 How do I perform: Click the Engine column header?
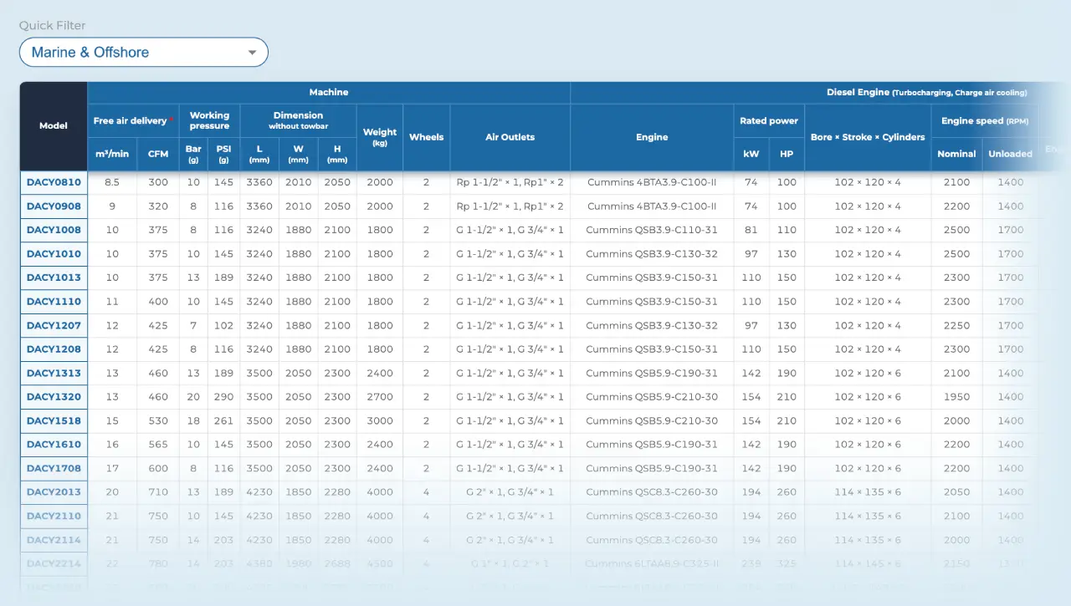pos(652,137)
